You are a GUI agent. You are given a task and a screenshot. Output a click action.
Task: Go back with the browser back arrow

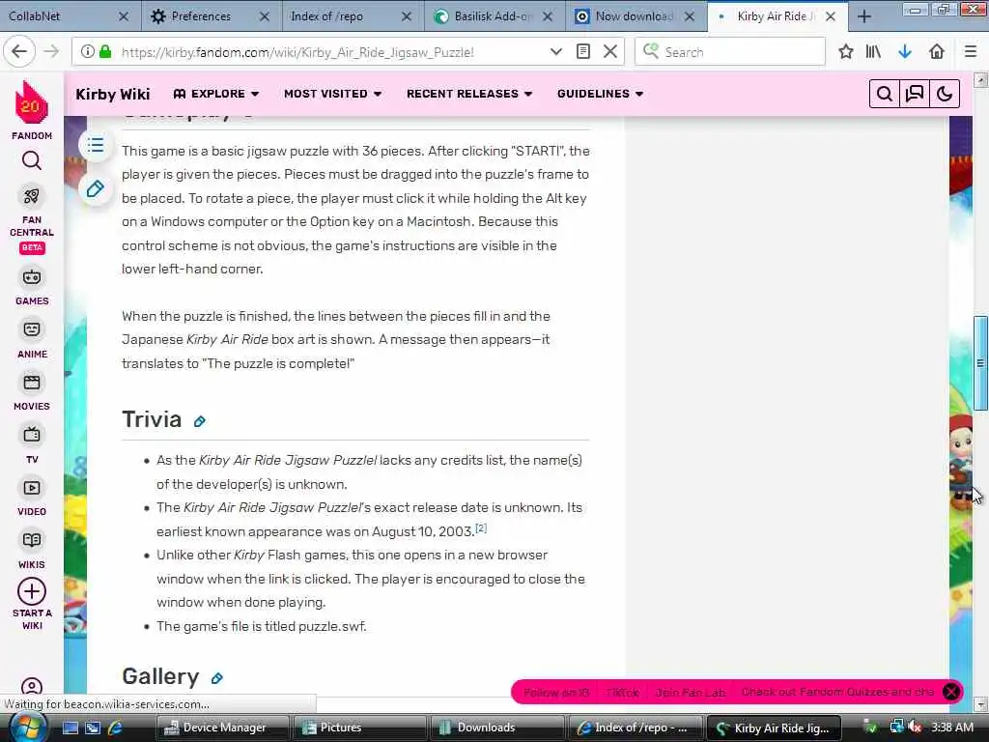tap(19, 52)
